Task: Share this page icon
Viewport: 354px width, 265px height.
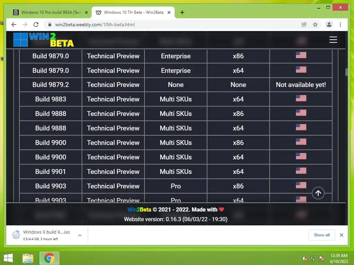Action: tap(304, 24)
